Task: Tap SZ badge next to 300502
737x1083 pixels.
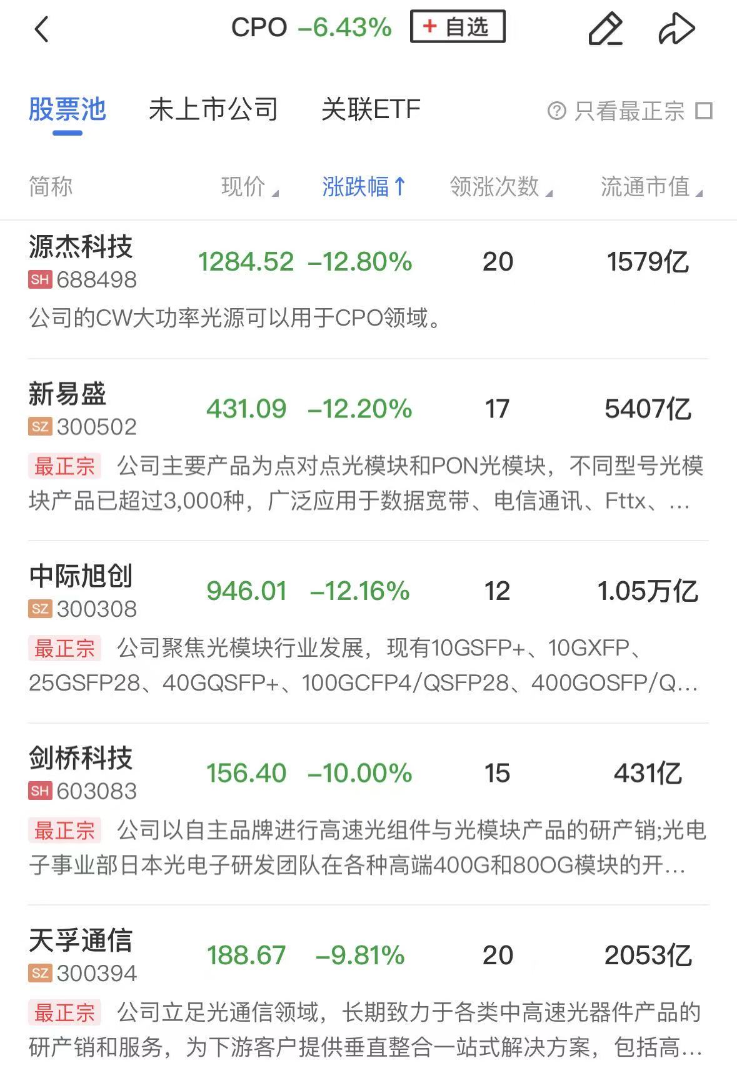Action: (x=40, y=427)
